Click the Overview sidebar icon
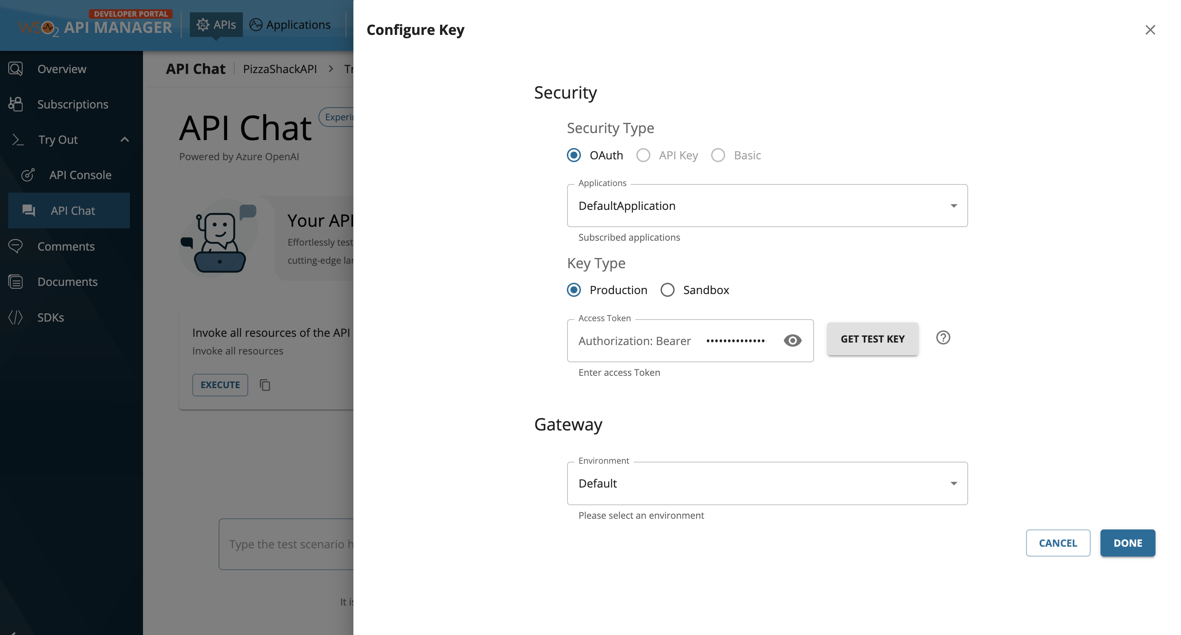Viewport: 1181px width, 635px height. [x=16, y=69]
